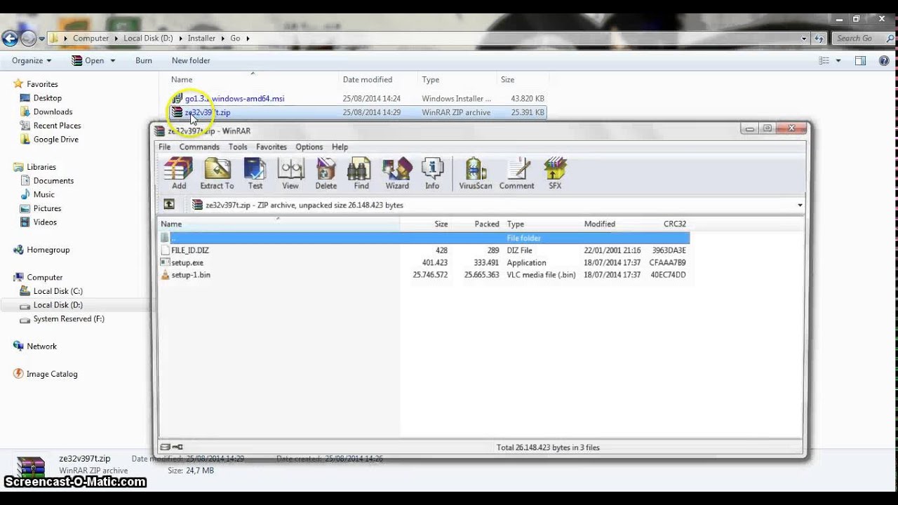Open Image Catalog in sidebar
The image size is (898, 505).
pos(52,374)
